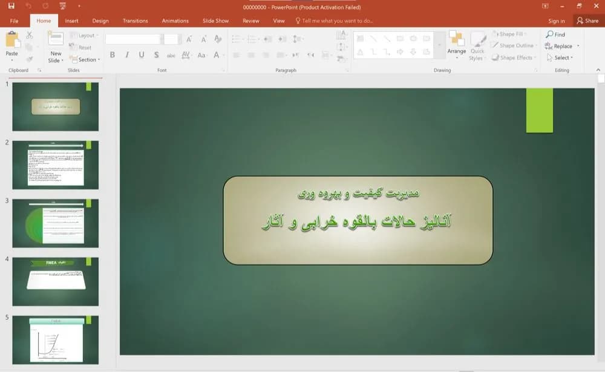This screenshot has width=605, height=372.
Task: Toggle Center paragraph alignment
Action: coord(251,55)
